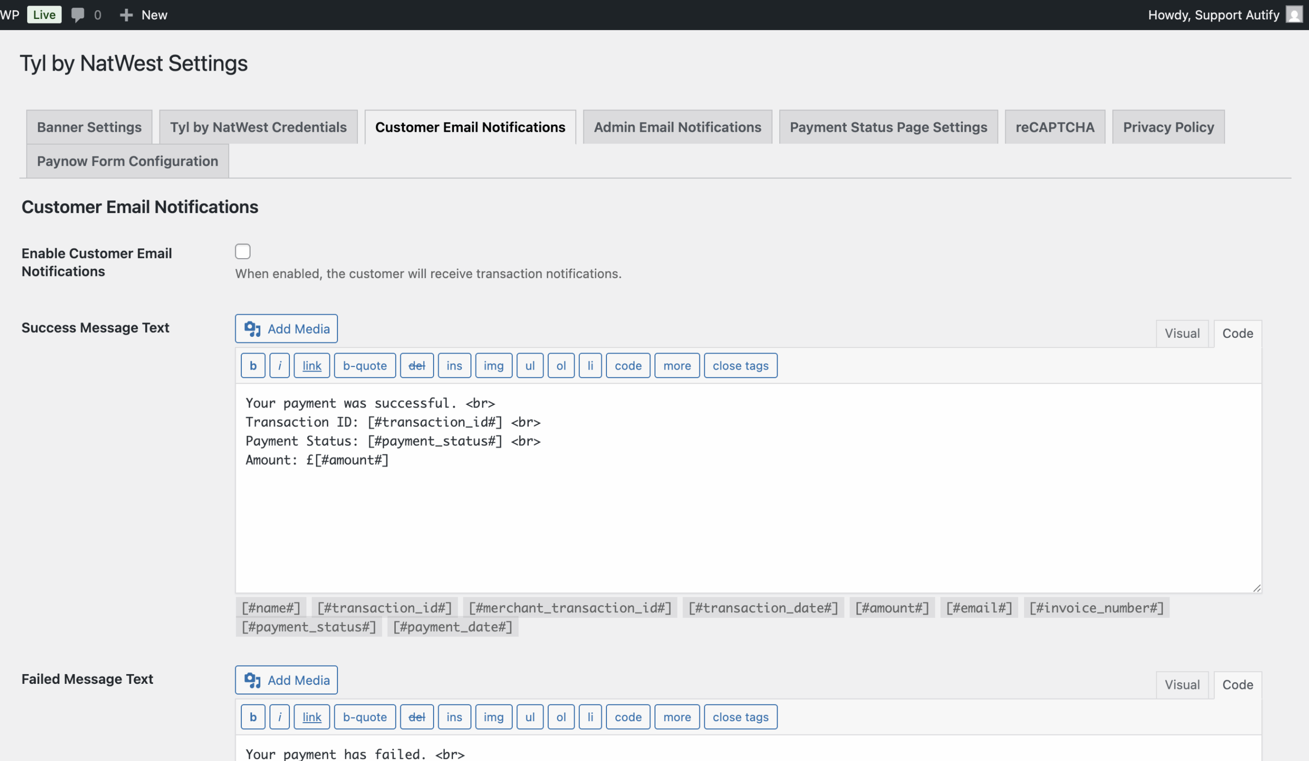1309x761 pixels.
Task: Open the Admin Email Notifications tab
Action: click(678, 127)
